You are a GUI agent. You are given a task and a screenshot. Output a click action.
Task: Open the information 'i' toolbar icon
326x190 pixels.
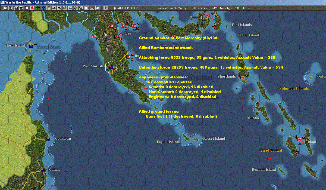(x=27, y=8)
